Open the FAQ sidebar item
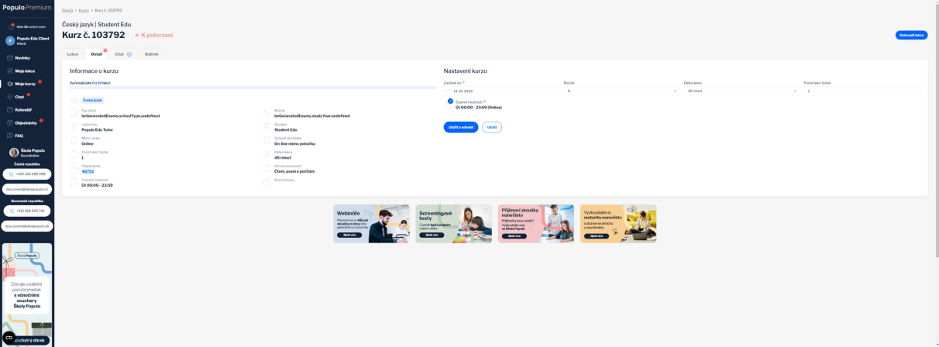This screenshot has width=939, height=347. pos(19,136)
